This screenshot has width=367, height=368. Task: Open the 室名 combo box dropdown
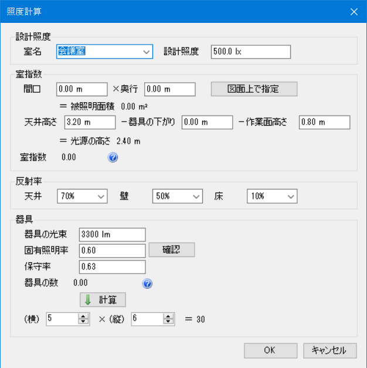tap(147, 52)
